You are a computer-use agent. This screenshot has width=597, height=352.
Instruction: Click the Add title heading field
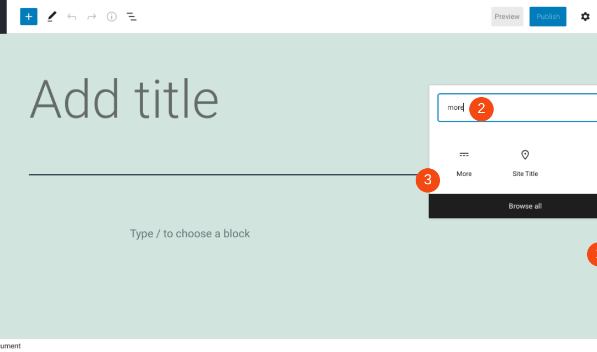pyautogui.click(x=124, y=100)
